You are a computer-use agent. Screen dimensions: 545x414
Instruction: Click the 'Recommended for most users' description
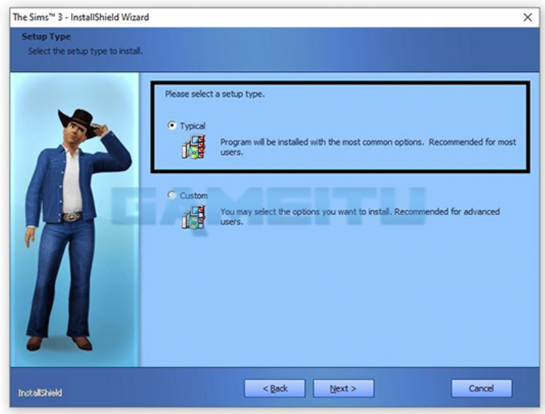point(368,147)
